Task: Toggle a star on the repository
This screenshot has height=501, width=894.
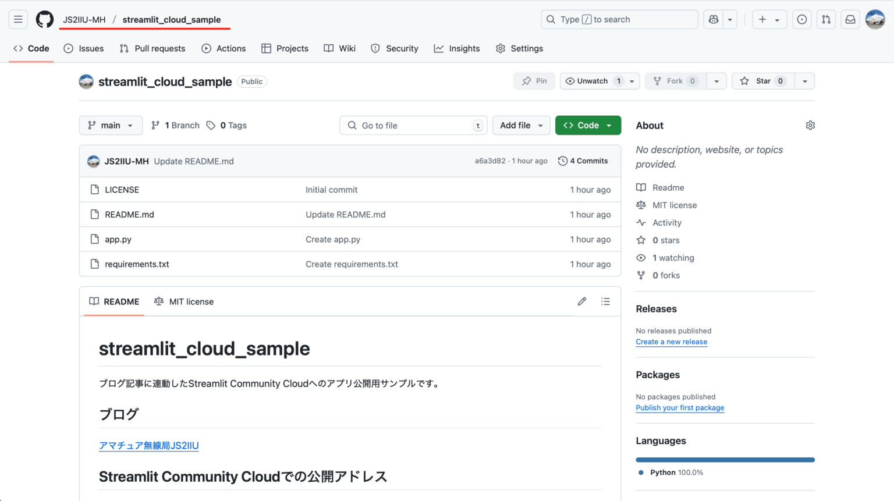Action: coord(763,81)
